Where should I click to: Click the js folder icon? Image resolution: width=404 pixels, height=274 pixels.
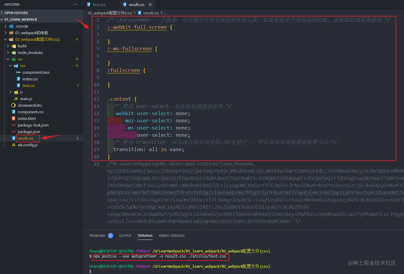click(x=16, y=92)
